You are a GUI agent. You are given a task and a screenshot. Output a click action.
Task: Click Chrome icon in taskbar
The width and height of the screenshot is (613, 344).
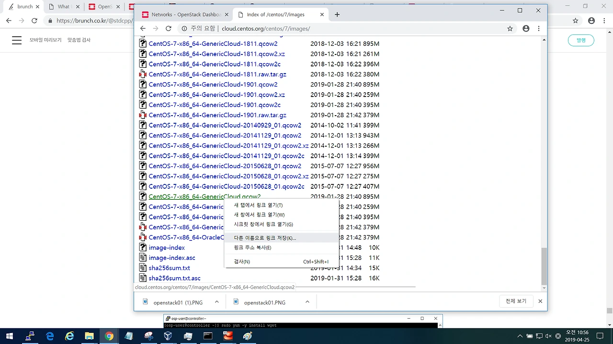click(x=109, y=336)
